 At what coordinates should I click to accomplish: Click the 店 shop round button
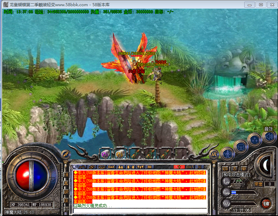[214, 155]
